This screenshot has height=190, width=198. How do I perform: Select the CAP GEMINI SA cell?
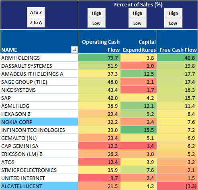coord(39,146)
